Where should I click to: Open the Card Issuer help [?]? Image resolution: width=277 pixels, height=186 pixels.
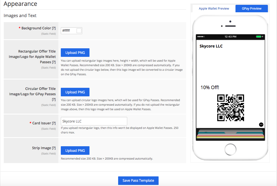[x=54, y=123]
